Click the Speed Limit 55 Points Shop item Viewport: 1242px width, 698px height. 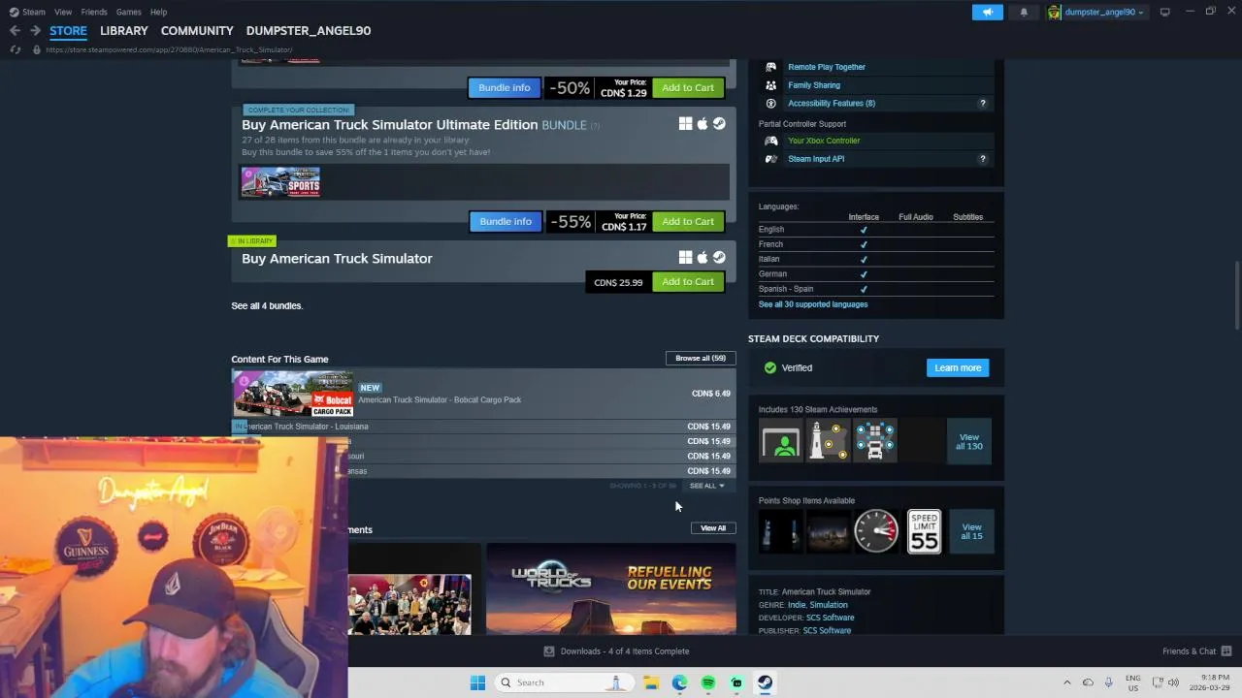[924, 531]
